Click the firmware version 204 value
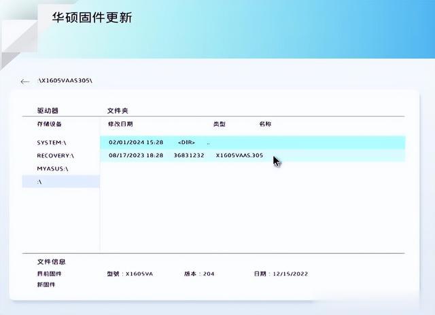 pos(209,274)
